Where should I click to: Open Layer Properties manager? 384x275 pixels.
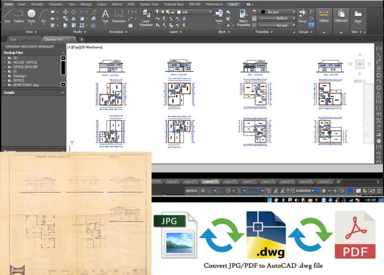pos(146,18)
